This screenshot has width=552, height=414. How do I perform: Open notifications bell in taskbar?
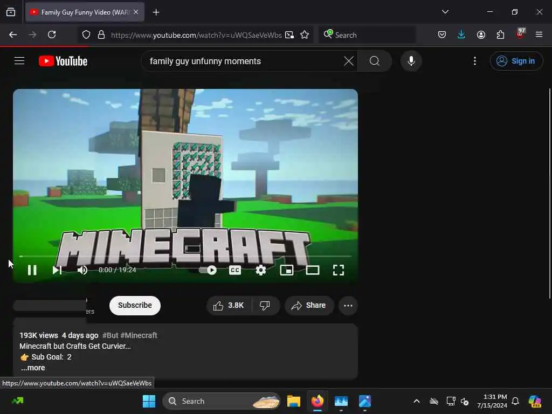point(515,401)
